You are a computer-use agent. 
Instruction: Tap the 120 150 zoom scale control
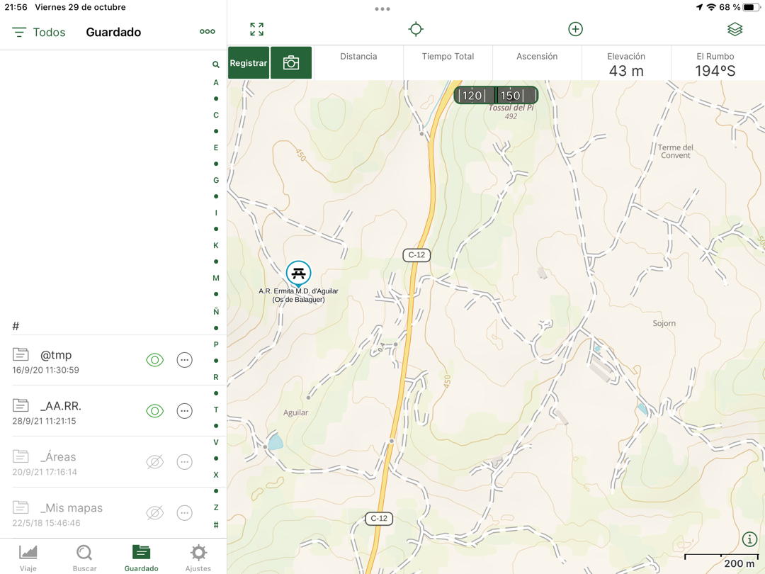(x=495, y=96)
